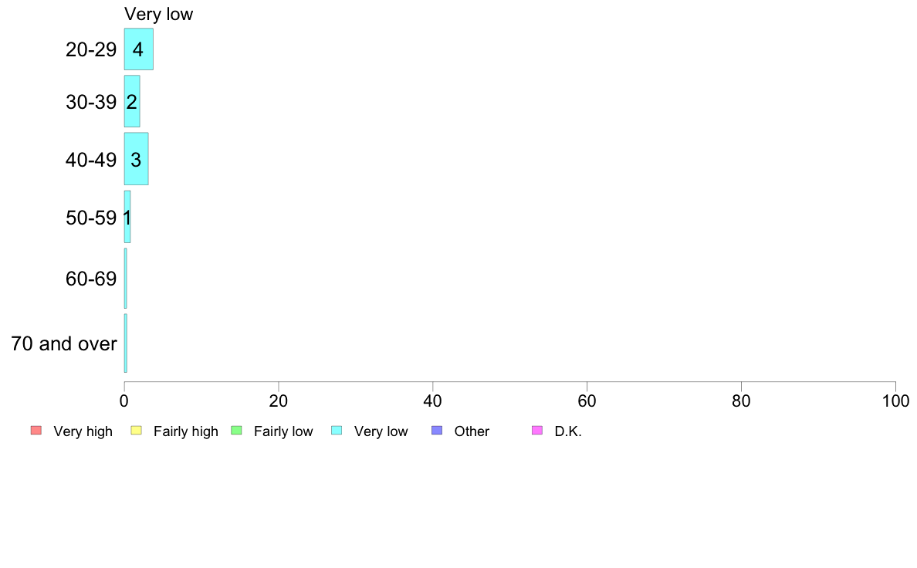The width and height of the screenshot is (917, 568).
Task: Click the 100 tick label on x-axis
Action: pyautogui.click(x=895, y=401)
